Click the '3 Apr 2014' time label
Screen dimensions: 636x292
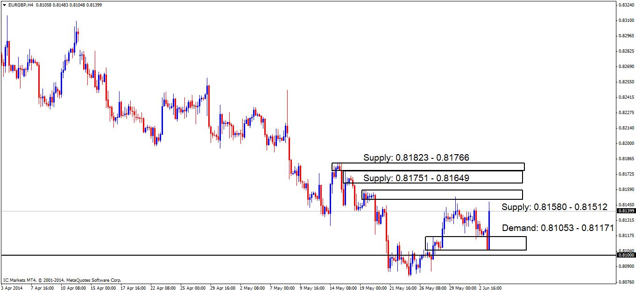click(12, 288)
